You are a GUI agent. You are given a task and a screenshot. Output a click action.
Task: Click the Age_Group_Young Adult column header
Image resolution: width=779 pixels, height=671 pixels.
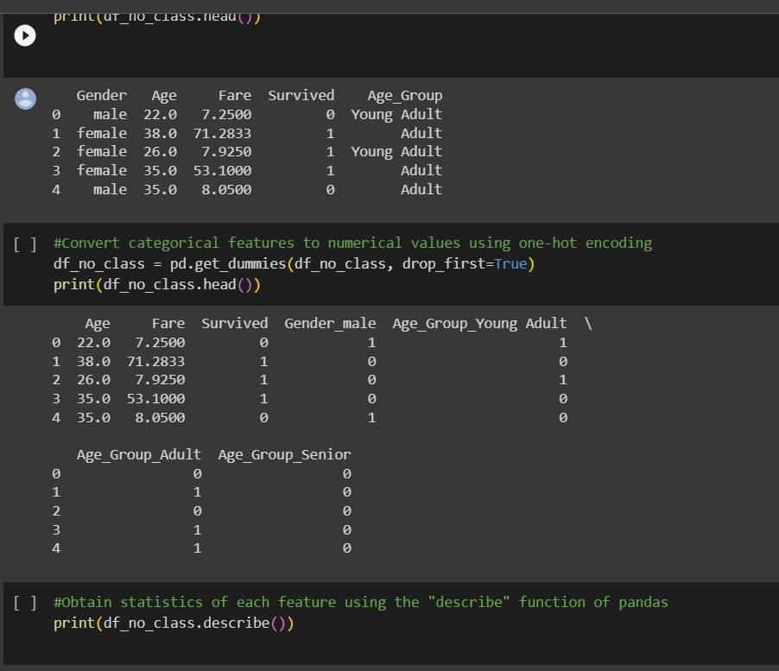pos(480,323)
